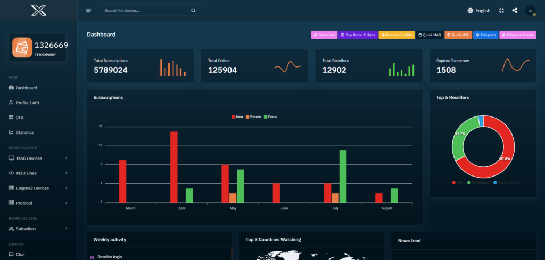Click the Request Credits button

[397, 35]
